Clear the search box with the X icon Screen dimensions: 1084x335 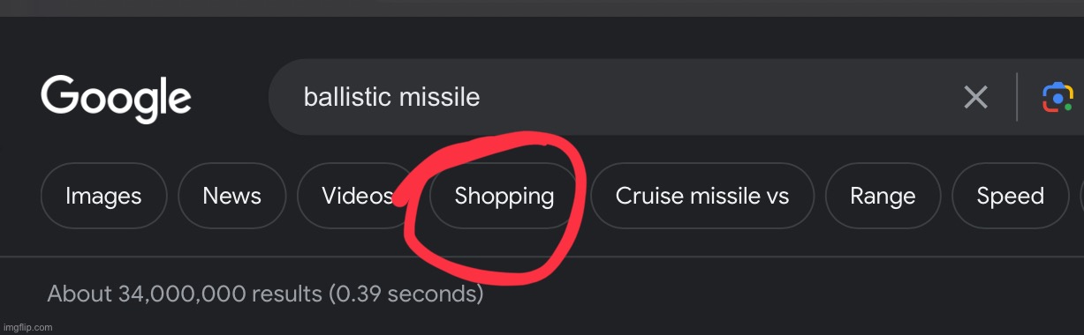click(975, 97)
